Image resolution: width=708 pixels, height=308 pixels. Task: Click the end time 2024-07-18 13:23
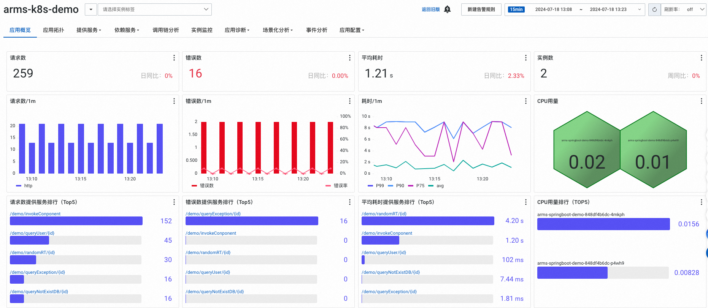click(x=608, y=9)
